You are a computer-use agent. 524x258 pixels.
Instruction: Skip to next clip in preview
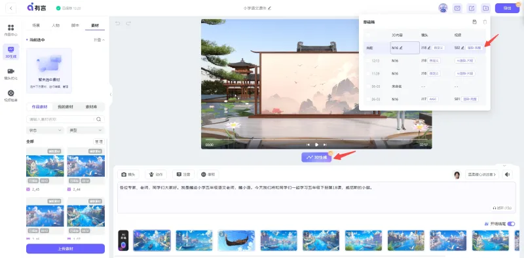pos(325,145)
